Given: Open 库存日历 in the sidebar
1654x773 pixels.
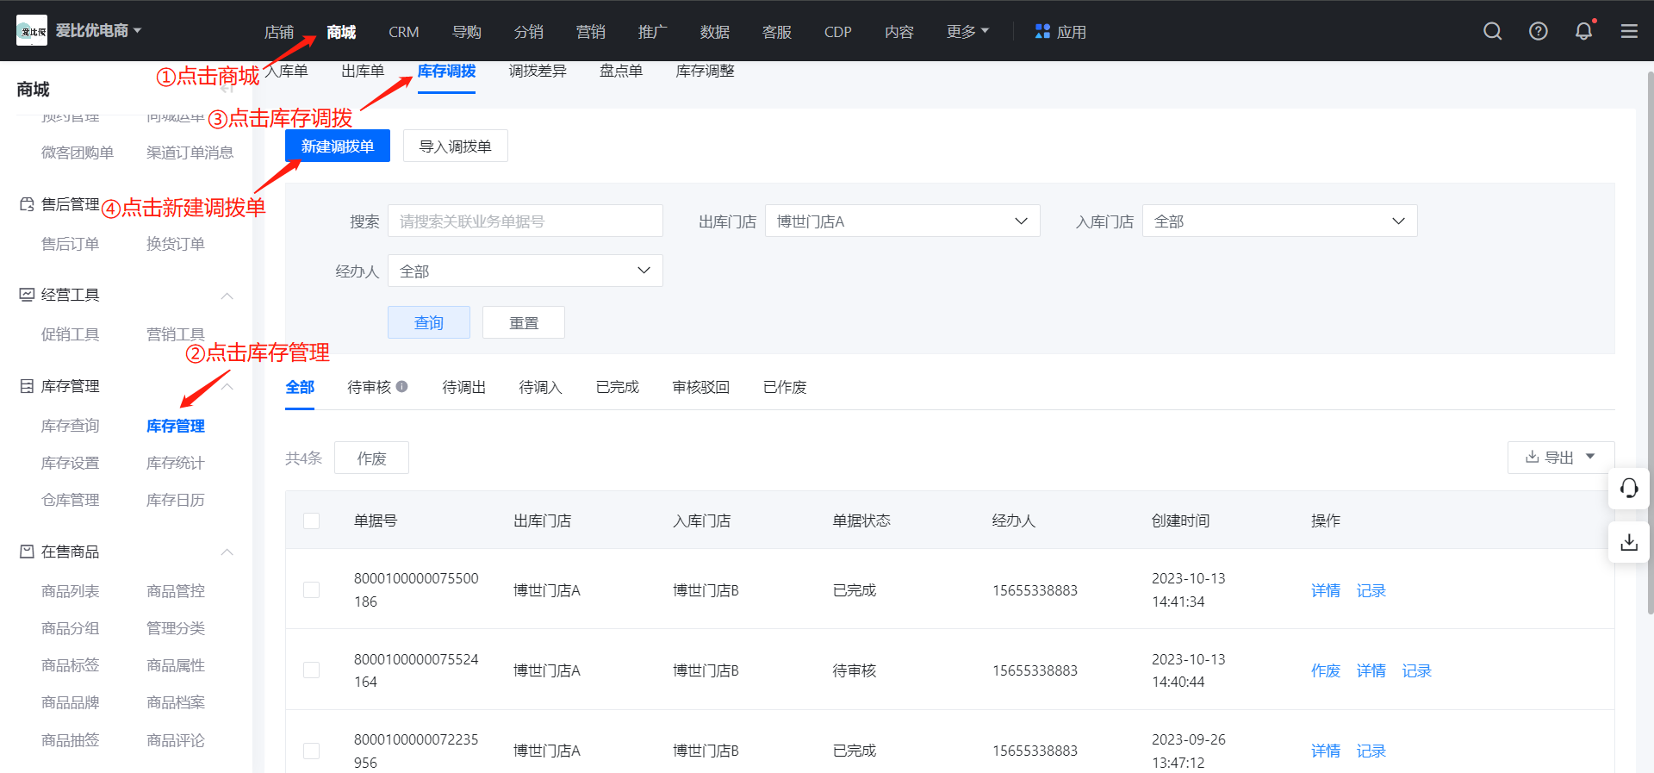Looking at the screenshot, I should point(176,500).
